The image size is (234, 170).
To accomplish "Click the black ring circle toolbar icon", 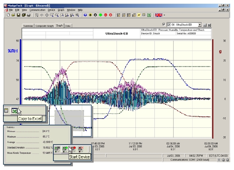I will click(x=95, y=15).
